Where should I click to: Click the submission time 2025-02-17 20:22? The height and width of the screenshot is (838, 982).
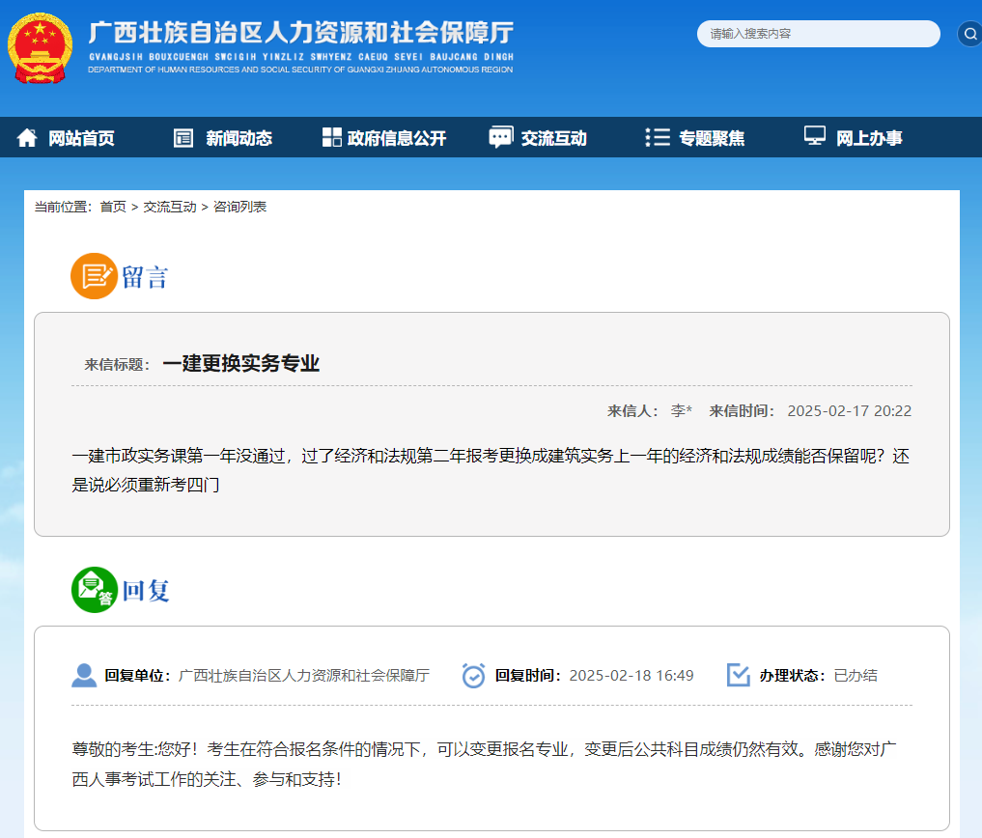pyautogui.click(x=849, y=411)
